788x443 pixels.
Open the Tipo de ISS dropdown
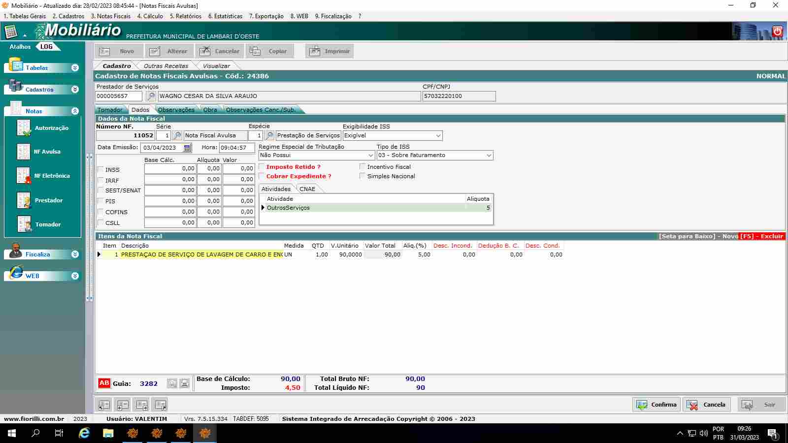coord(489,156)
